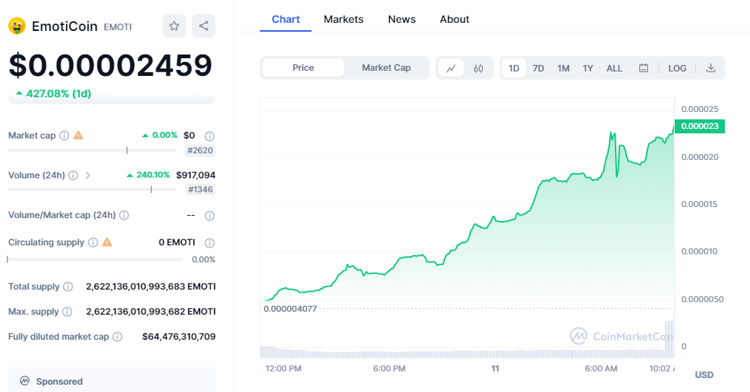Click the info icon next to Market cap label

point(64,136)
